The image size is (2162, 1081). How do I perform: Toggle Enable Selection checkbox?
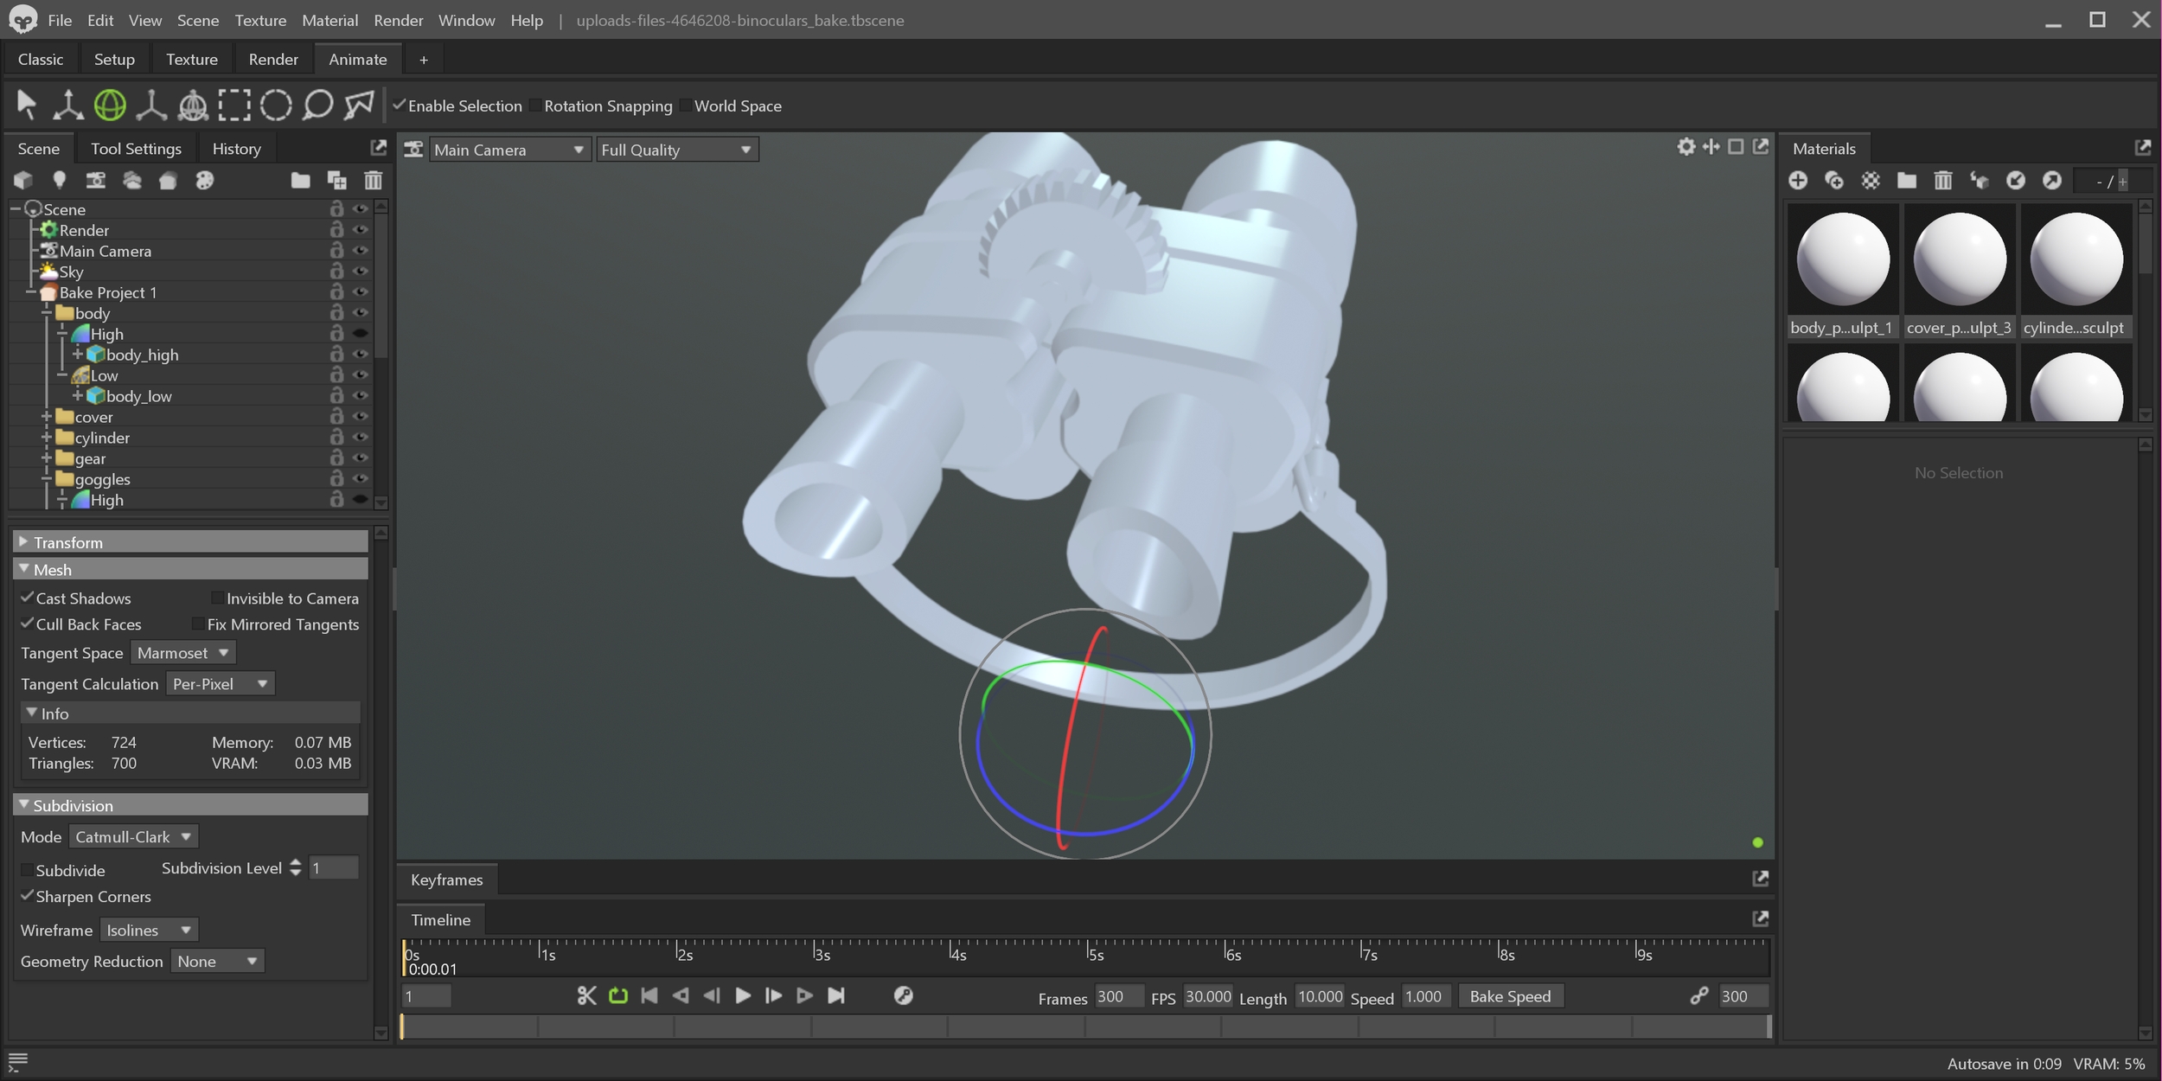[399, 105]
